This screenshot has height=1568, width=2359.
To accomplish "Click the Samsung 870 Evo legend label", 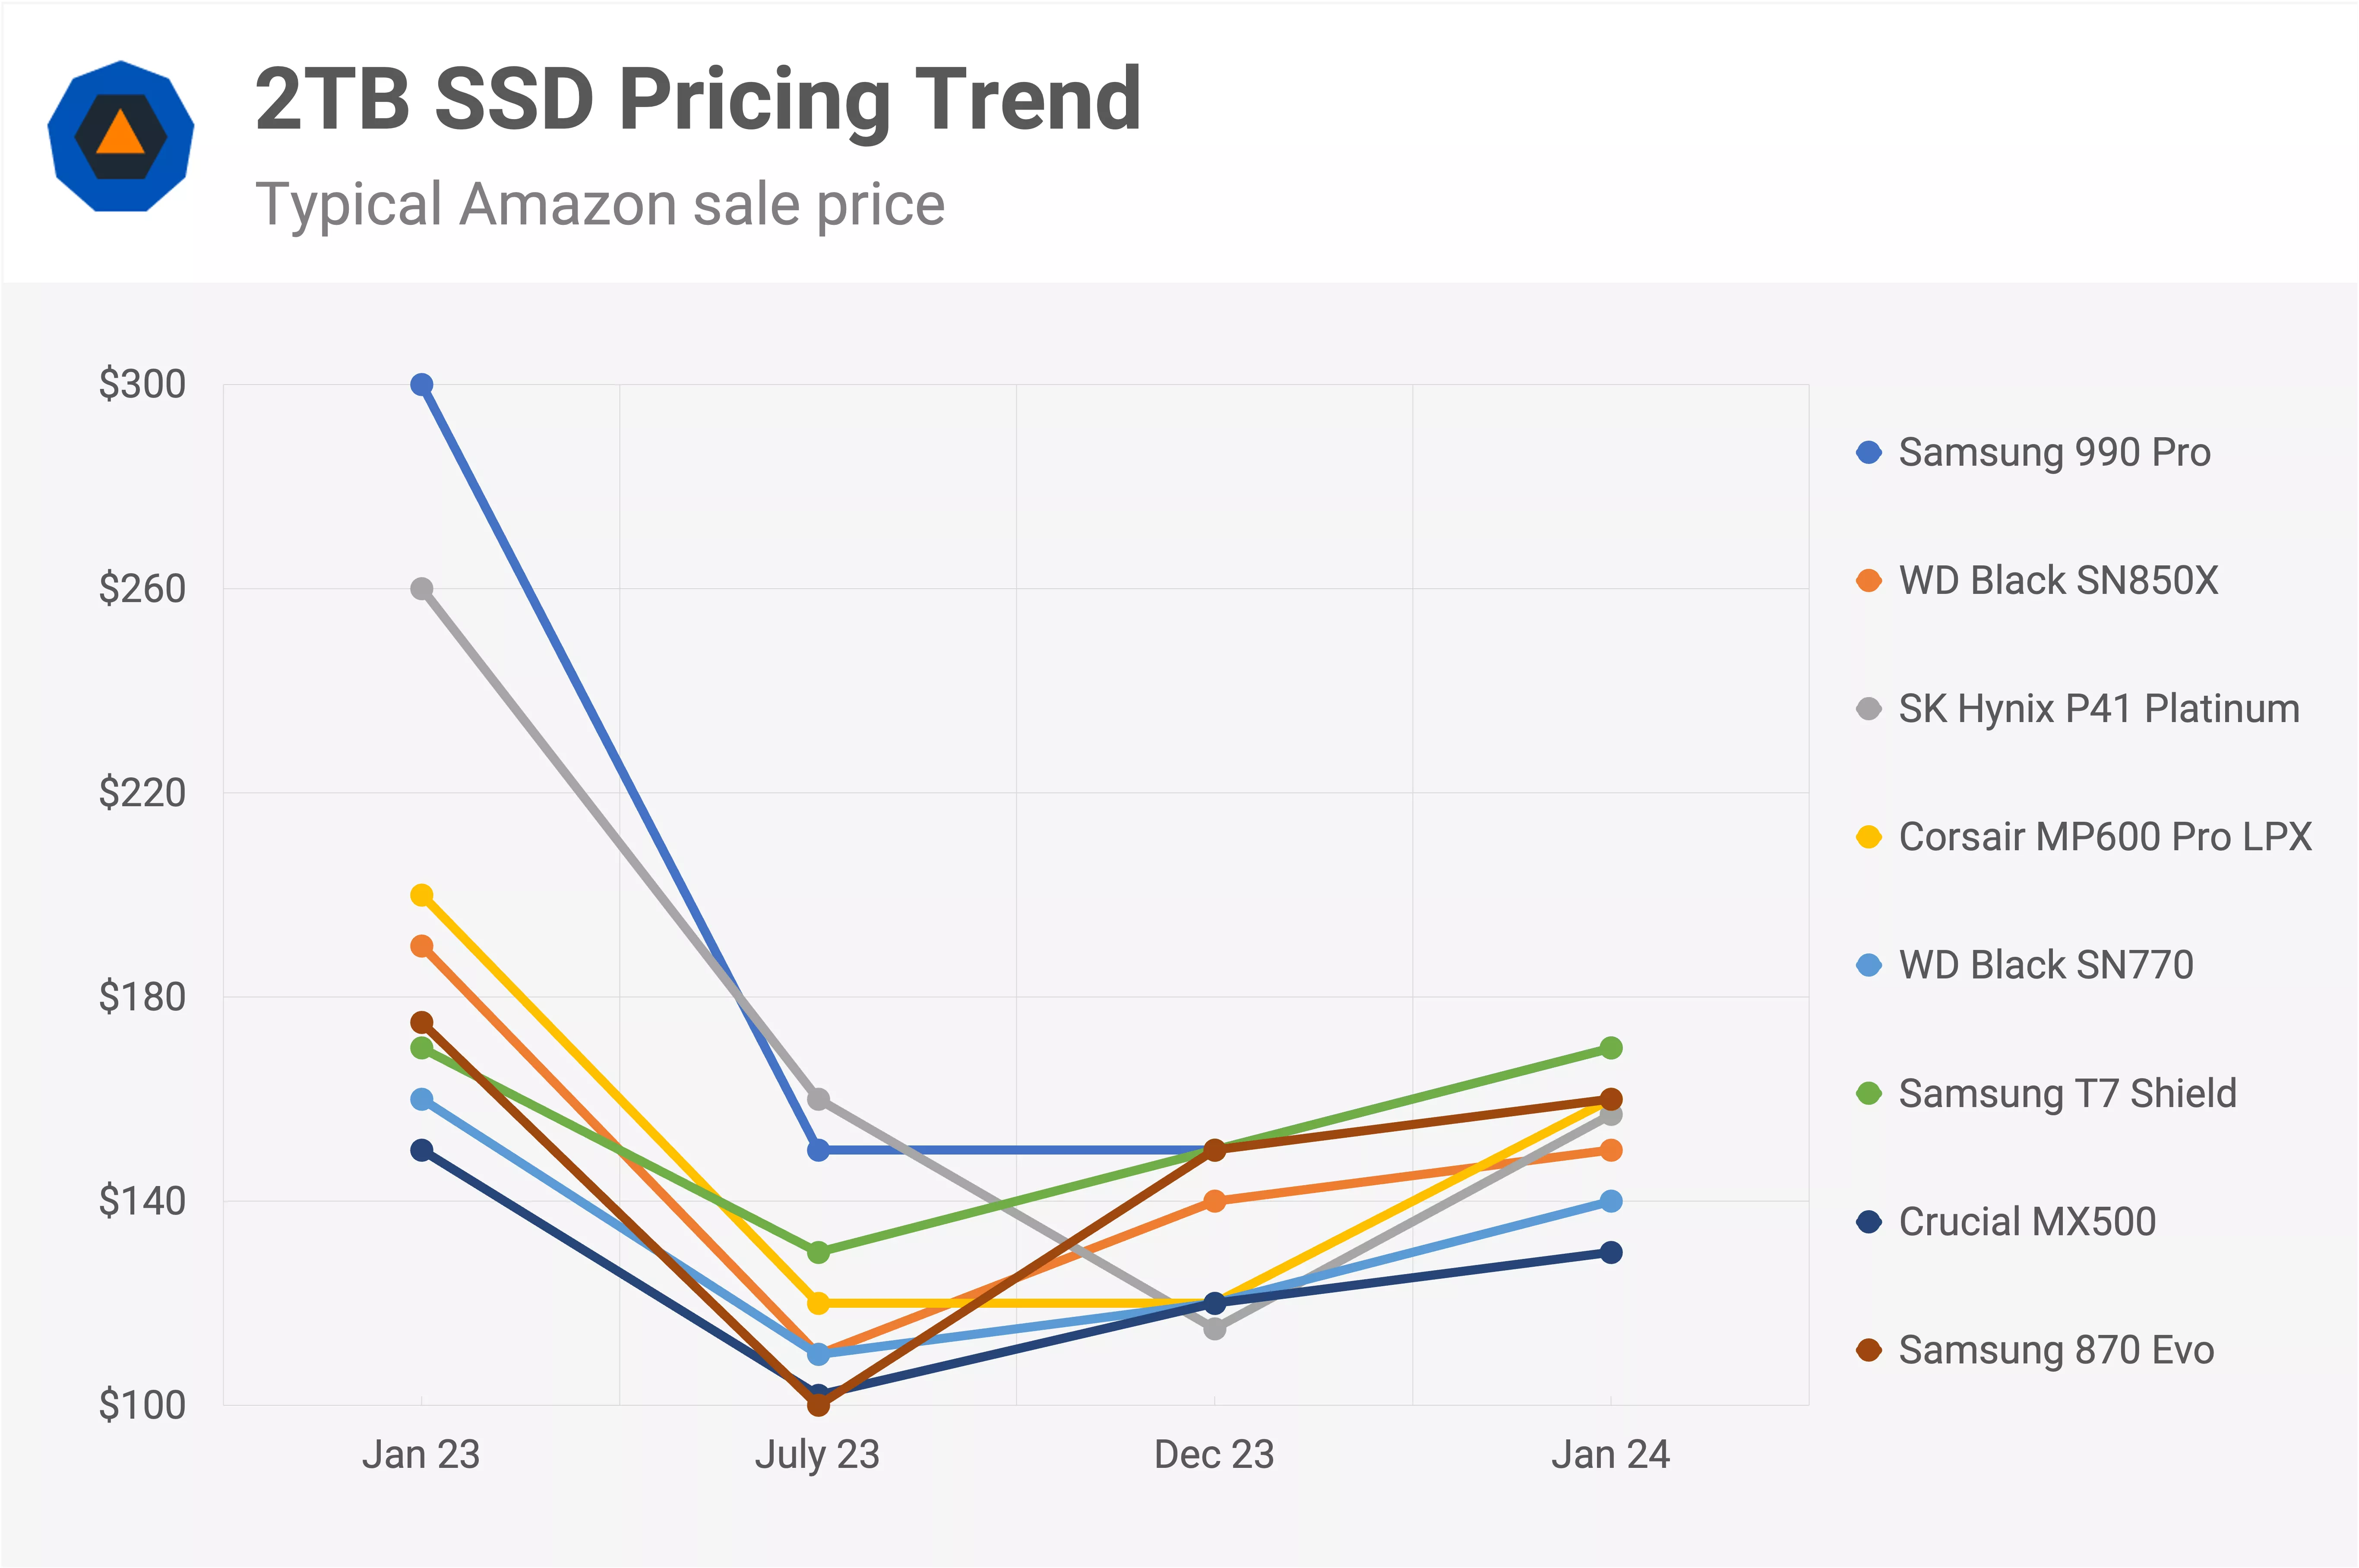I will [x=2056, y=1350].
